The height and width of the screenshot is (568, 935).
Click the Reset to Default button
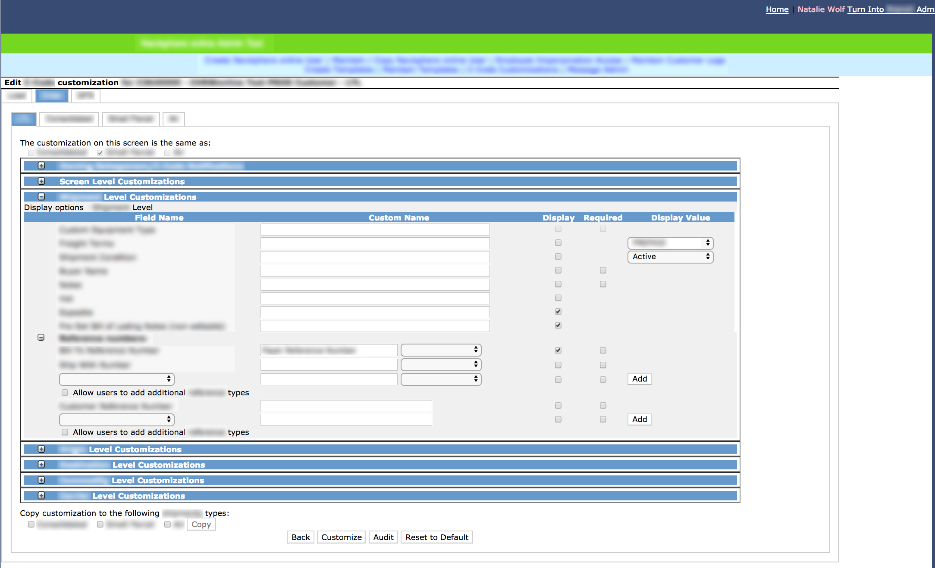coord(436,537)
